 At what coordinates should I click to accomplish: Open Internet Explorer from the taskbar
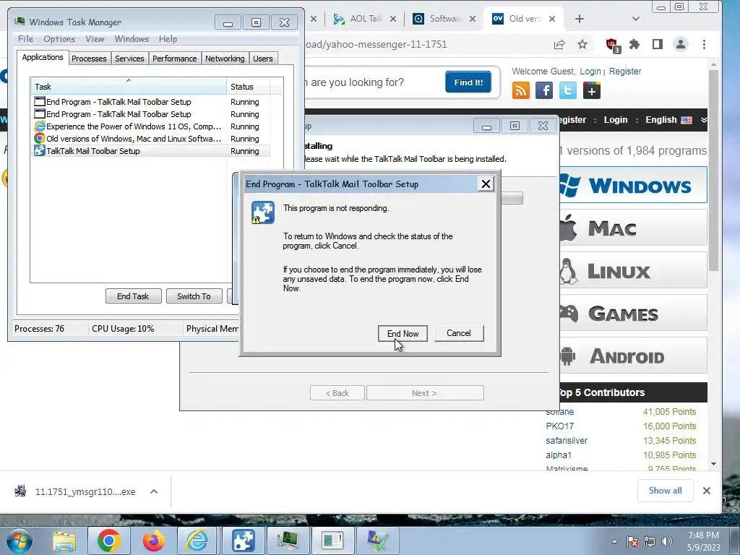(x=197, y=541)
